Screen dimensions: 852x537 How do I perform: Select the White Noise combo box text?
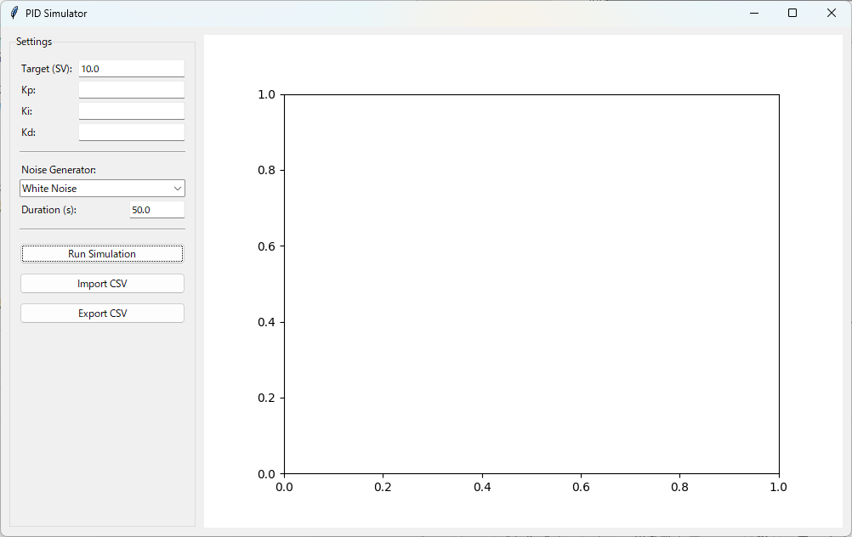[94, 189]
